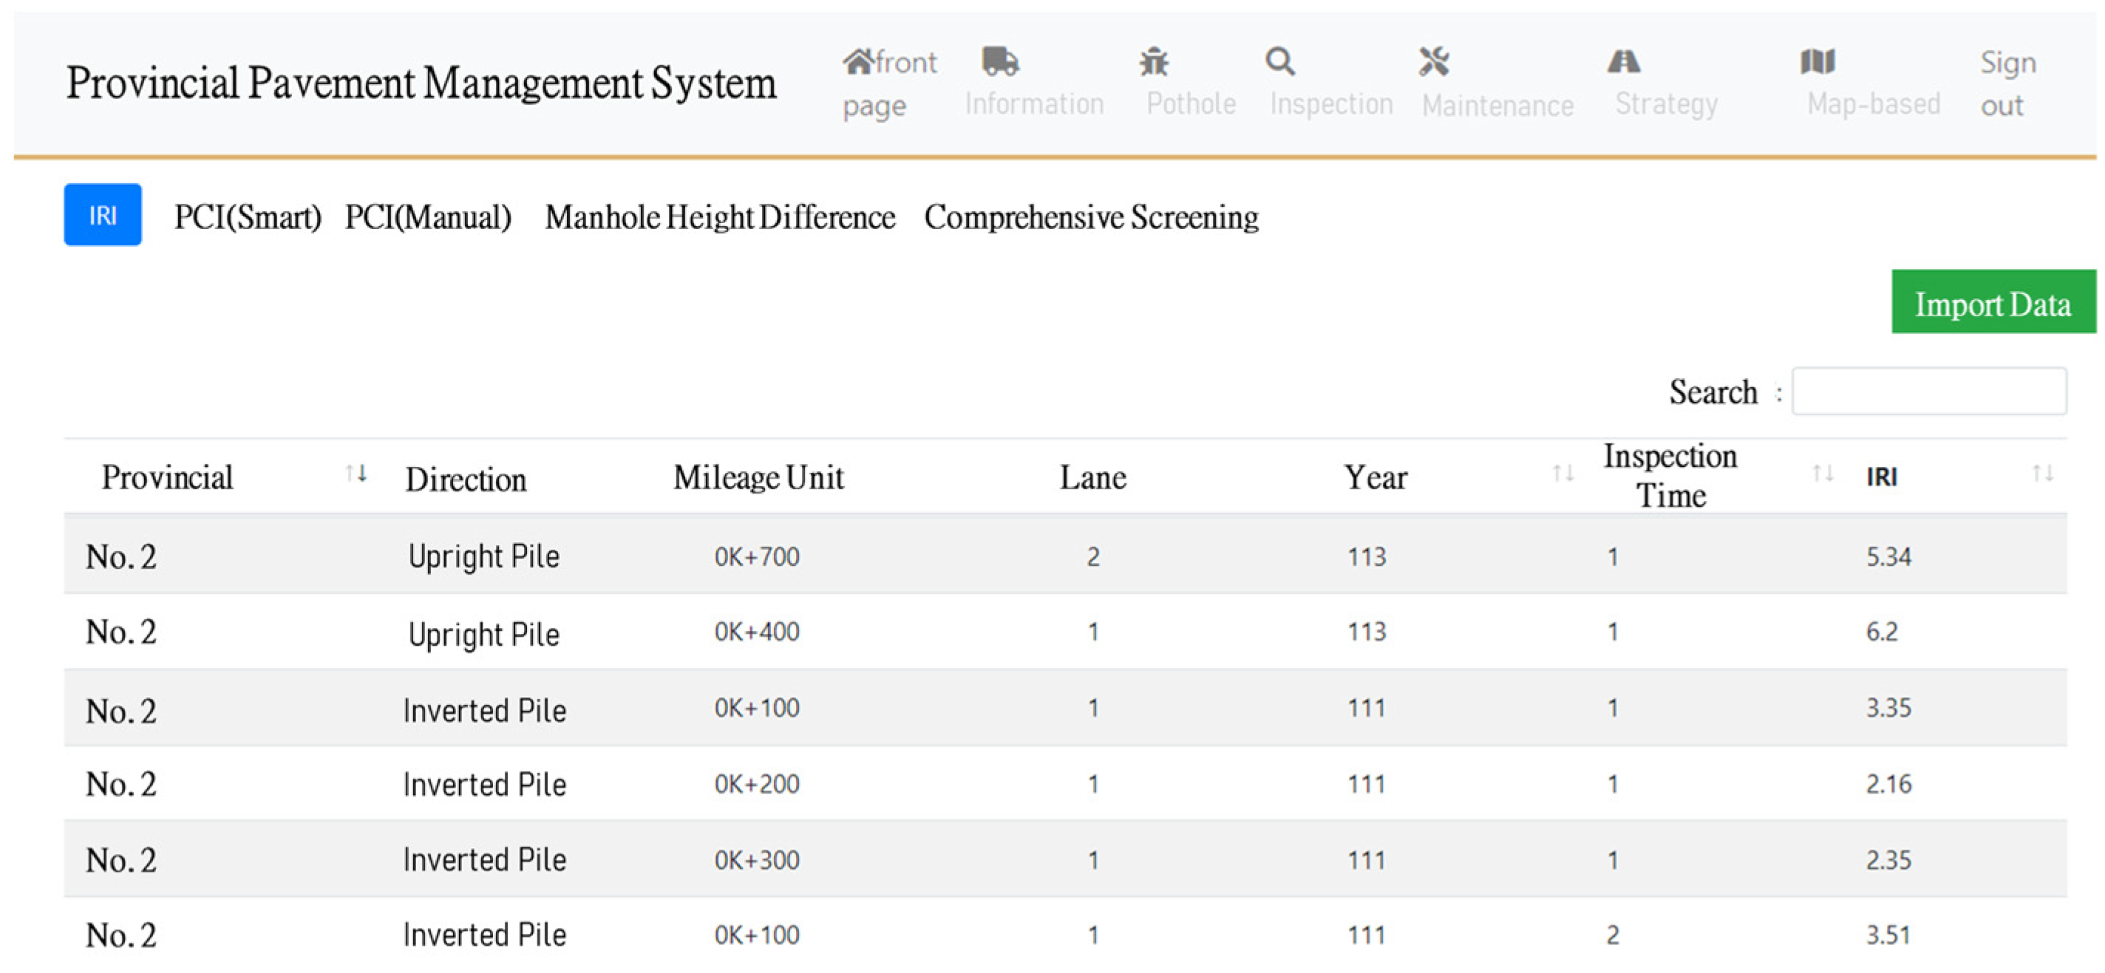The height and width of the screenshot is (973, 2105).
Task: Switch to PCI(Manual) tab
Action: pyautogui.click(x=428, y=217)
